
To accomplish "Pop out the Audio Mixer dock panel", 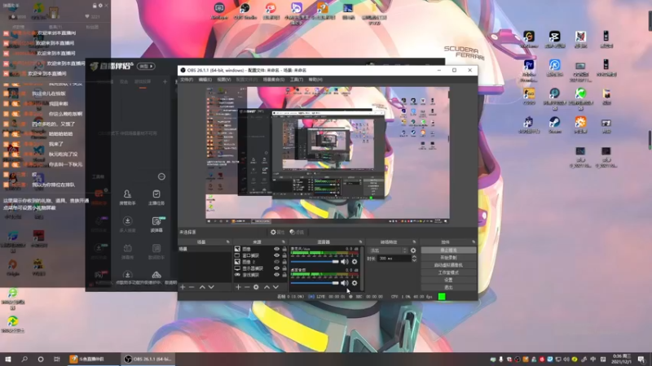I will coord(360,242).
